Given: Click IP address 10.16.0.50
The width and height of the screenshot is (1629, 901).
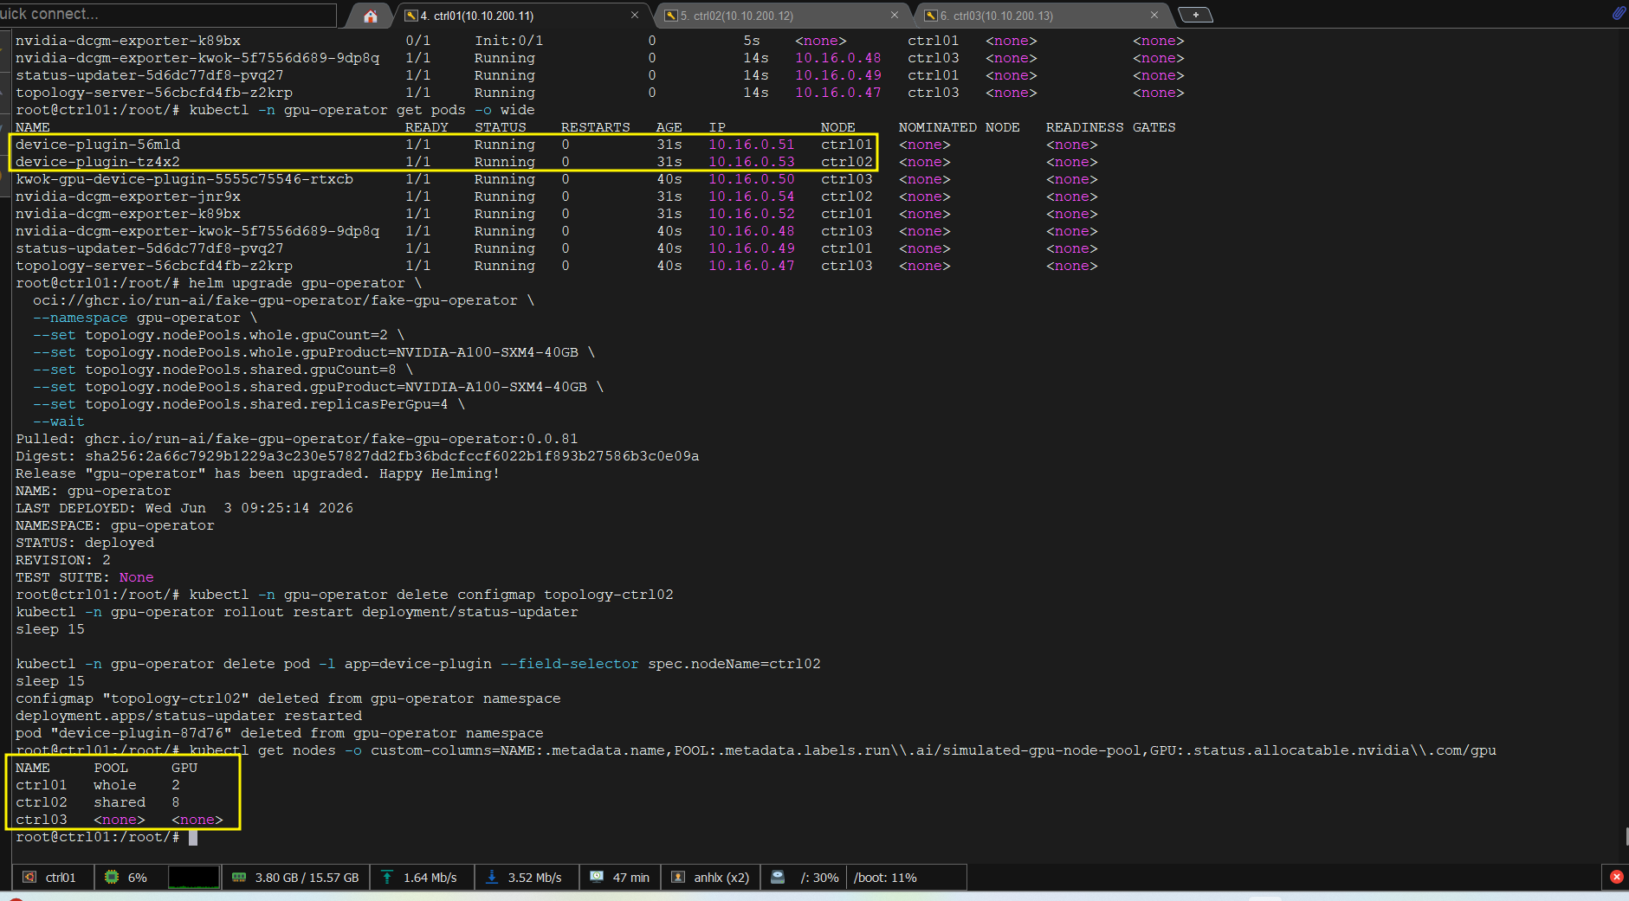Looking at the screenshot, I should [752, 179].
